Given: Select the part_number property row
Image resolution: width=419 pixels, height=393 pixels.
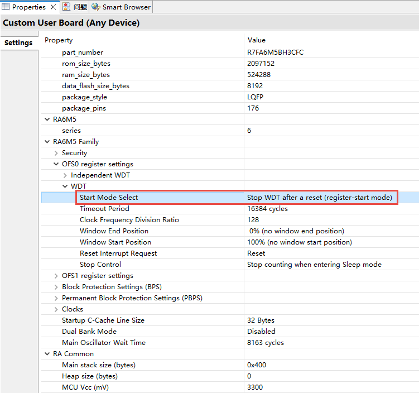Looking at the screenshot, I should (x=83, y=52).
